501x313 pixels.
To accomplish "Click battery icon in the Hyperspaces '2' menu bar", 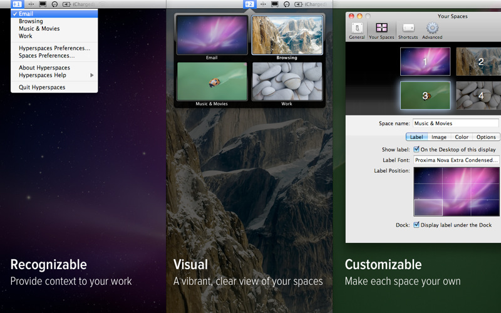I will pyautogui.click(x=299, y=4).
